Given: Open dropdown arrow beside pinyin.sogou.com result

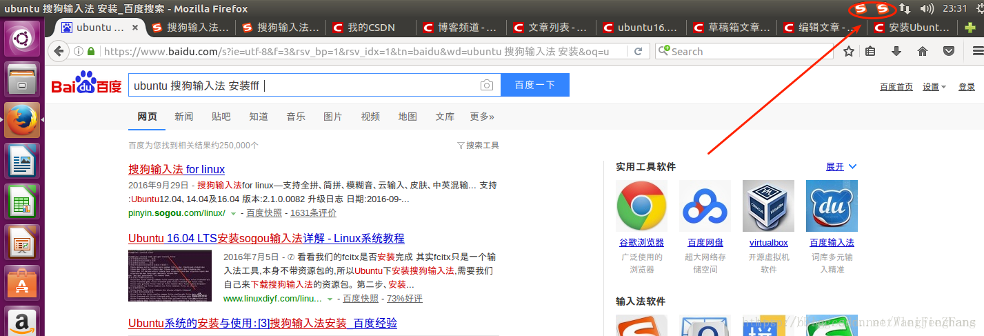Looking at the screenshot, I should [233, 213].
